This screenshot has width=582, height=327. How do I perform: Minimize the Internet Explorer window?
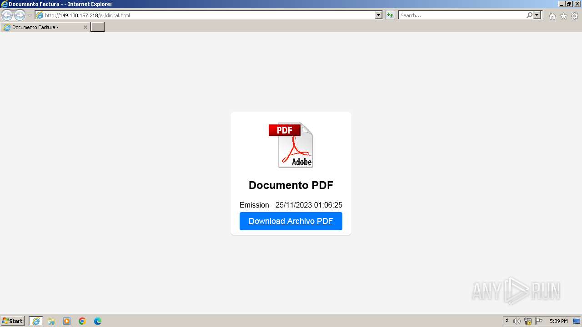562,4
